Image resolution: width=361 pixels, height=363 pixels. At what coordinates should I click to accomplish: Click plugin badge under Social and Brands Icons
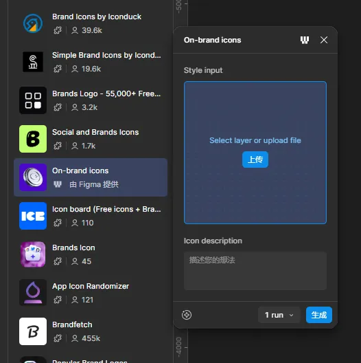[x=58, y=146]
